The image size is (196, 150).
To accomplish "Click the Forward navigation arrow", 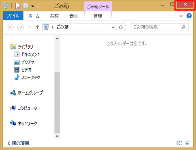I will click(x=20, y=27).
